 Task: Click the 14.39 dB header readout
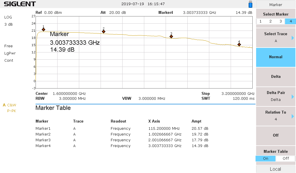[244, 13]
